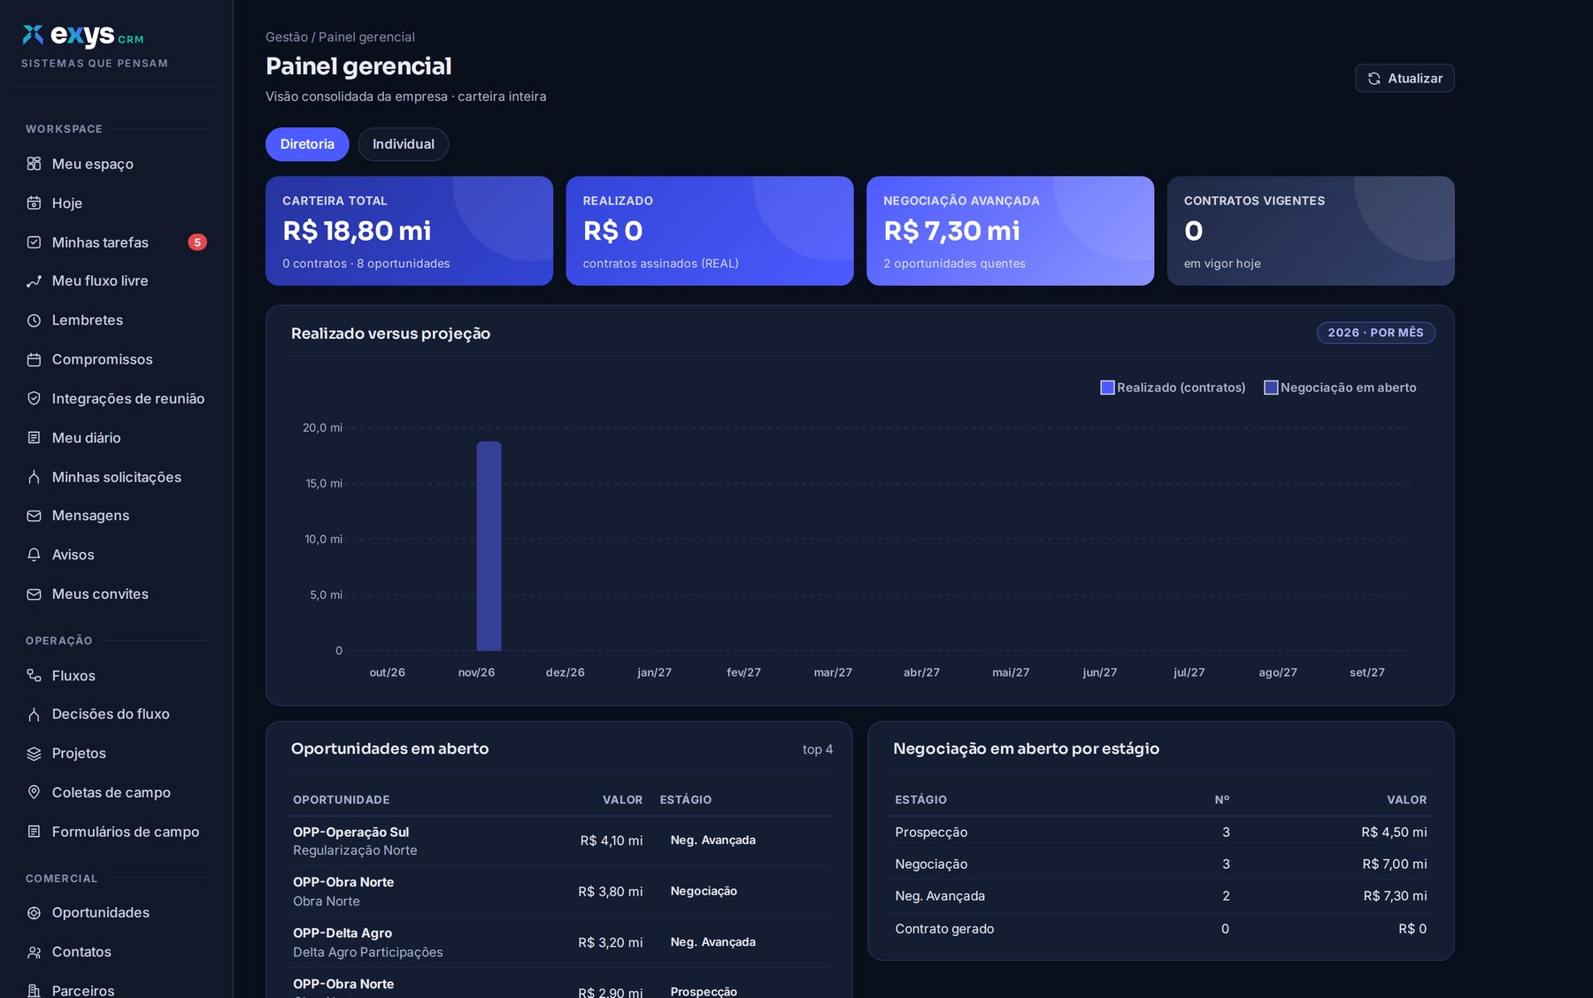
Task: Click the R$ 7,00 mi value
Action: click(x=1395, y=864)
